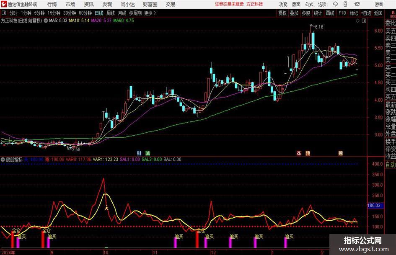
Task: Open the 问小达 menu
Action: (127, 4)
